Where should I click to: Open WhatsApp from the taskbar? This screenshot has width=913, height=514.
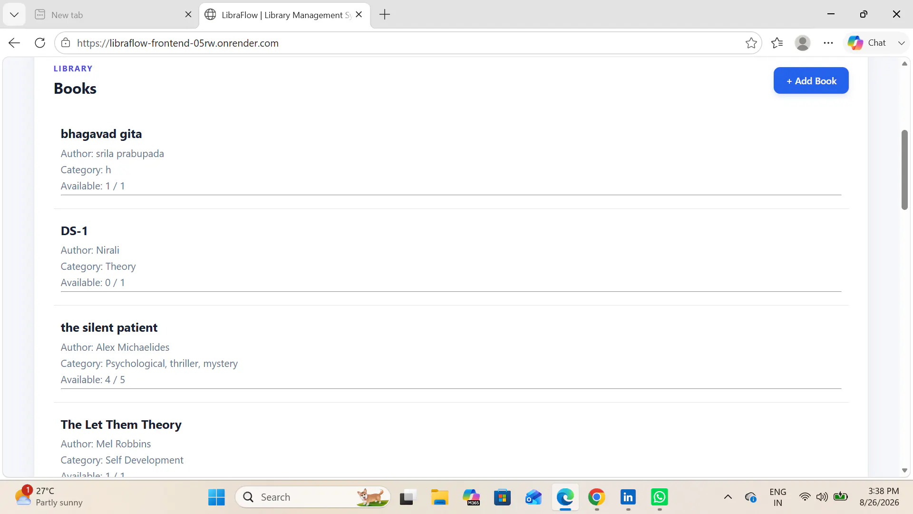(660, 497)
